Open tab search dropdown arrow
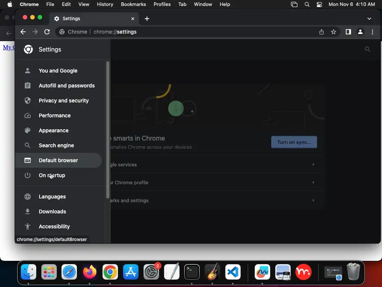382x287 pixels. 369,19
